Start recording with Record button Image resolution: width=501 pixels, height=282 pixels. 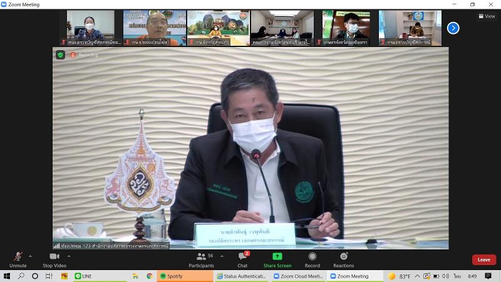click(312, 259)
